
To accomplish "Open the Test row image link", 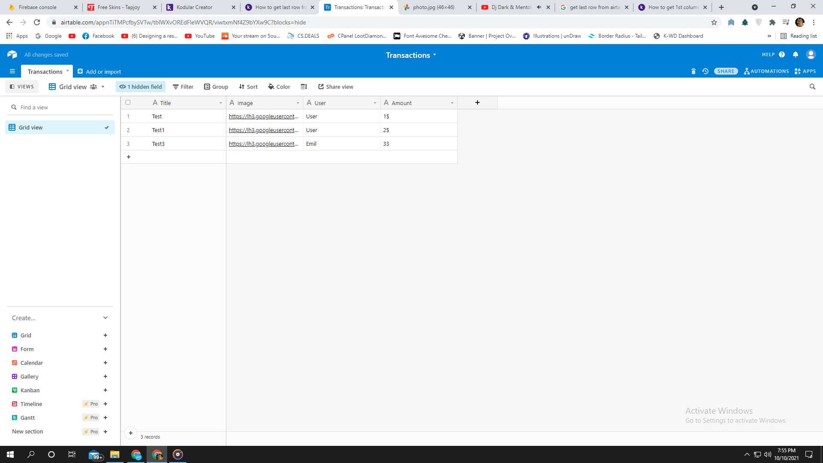I will click(x=263, y=116).
